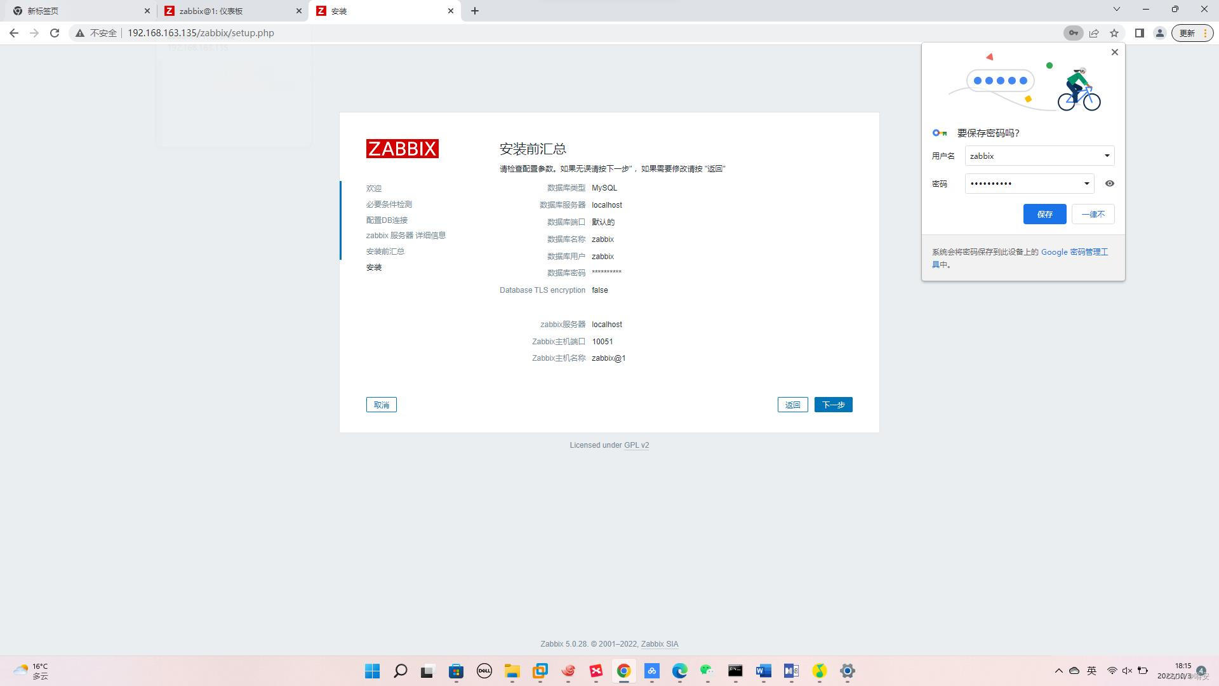Click the share page icon
This screenshot has height=686, width=1219.
(x=1094, y=33)
